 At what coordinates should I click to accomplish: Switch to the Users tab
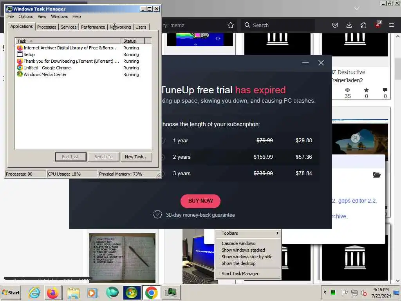click(x=141, y=27)
